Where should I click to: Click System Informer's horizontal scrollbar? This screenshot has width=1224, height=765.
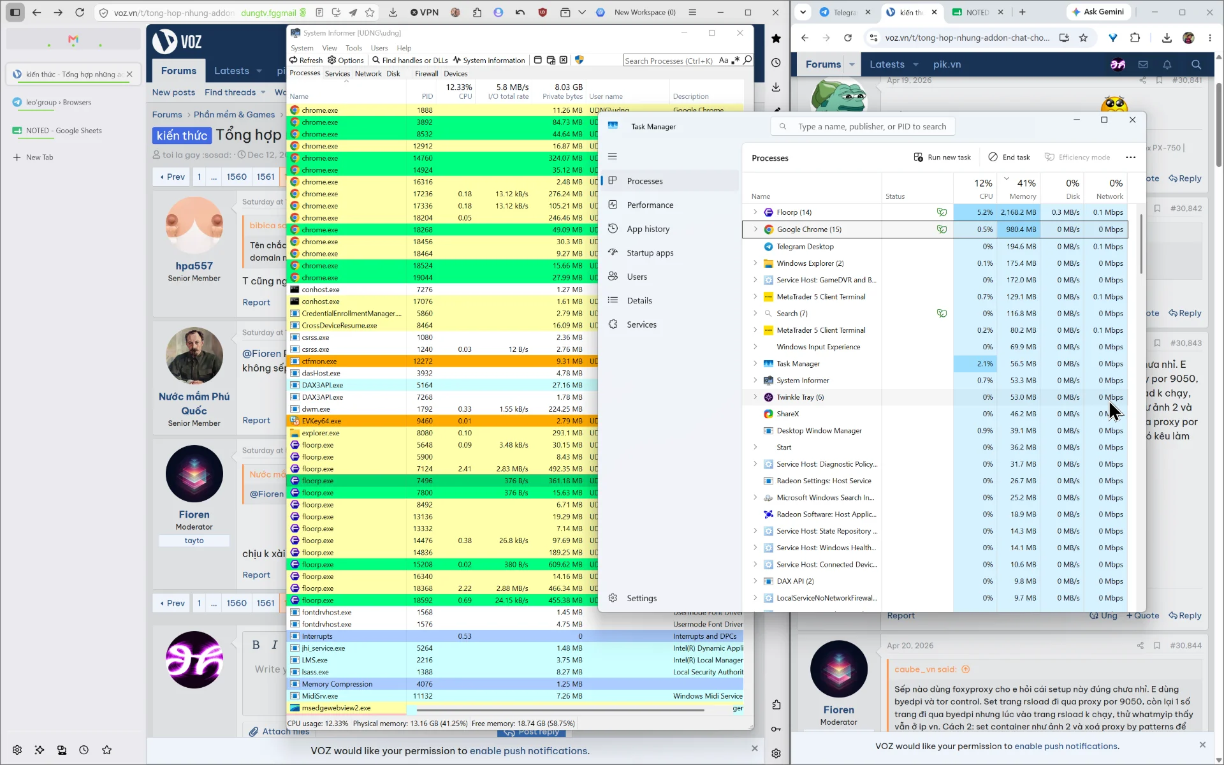pyautogui.click(x=560, y=710)
